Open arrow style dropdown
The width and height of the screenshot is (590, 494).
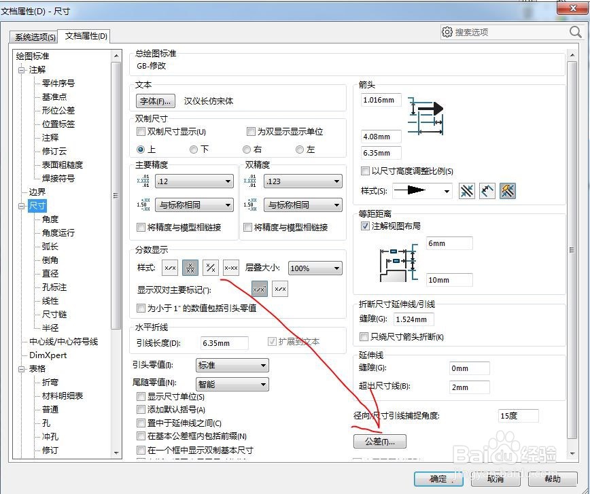[422, 191]
